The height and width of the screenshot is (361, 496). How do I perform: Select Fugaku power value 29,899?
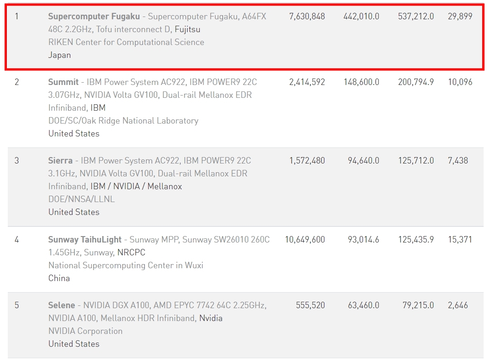[x=460, y=17]
